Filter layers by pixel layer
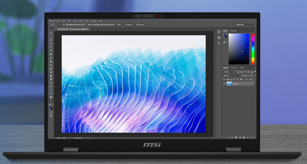The width and height of the screenshot is (307, 164). tap(238, 72)
